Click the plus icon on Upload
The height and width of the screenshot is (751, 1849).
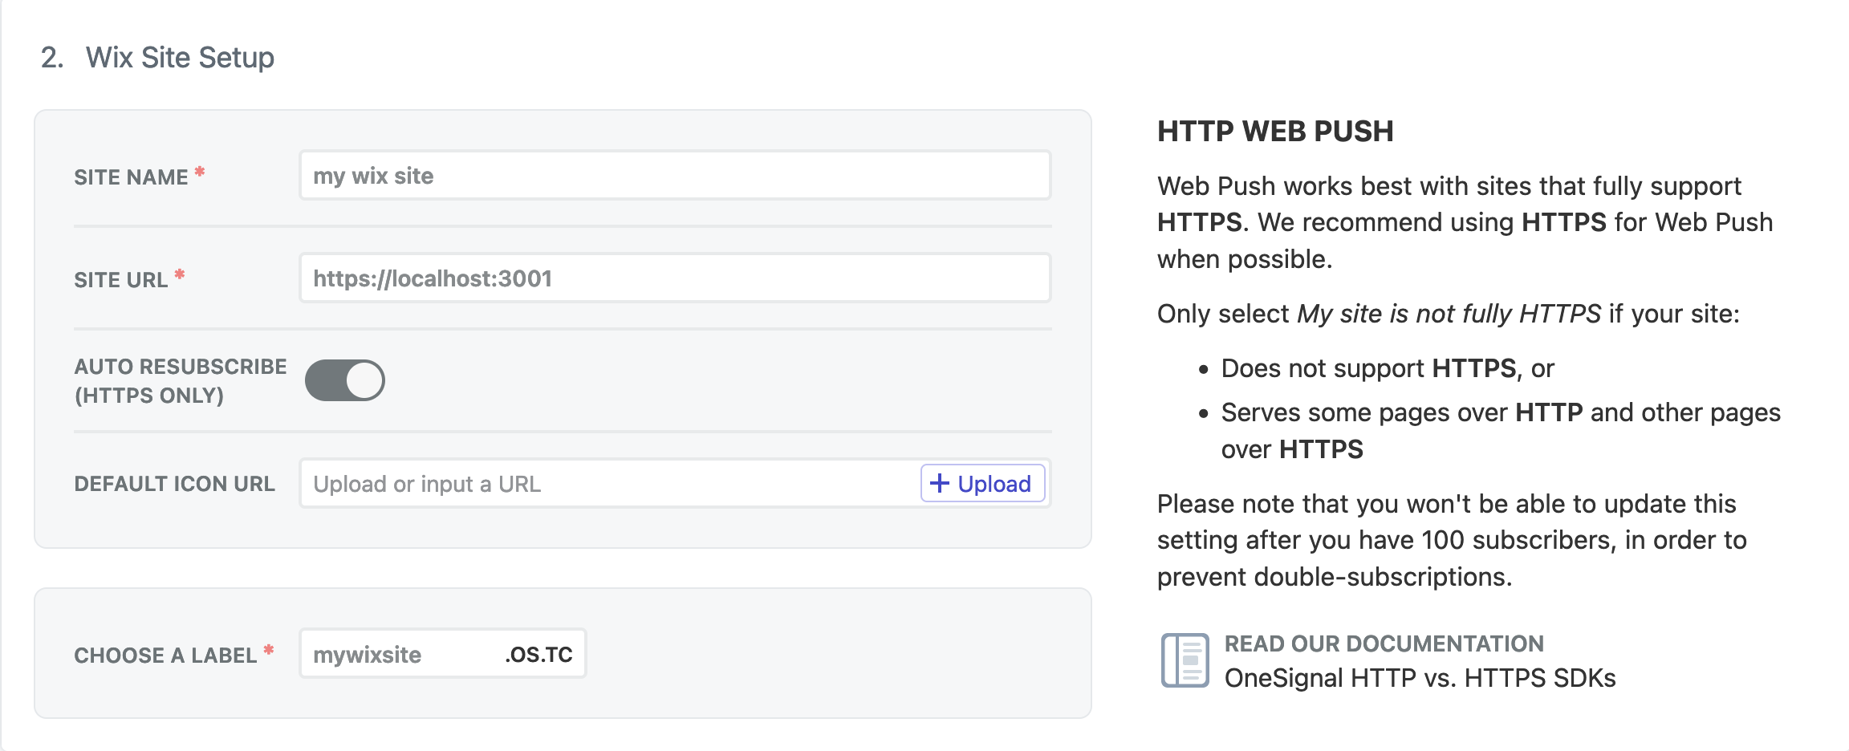coord(939,483)
